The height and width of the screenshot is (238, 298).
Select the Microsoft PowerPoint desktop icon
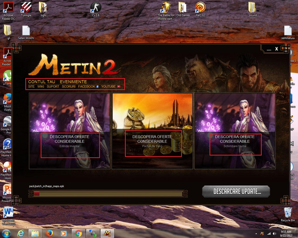(x=7, y=193)
